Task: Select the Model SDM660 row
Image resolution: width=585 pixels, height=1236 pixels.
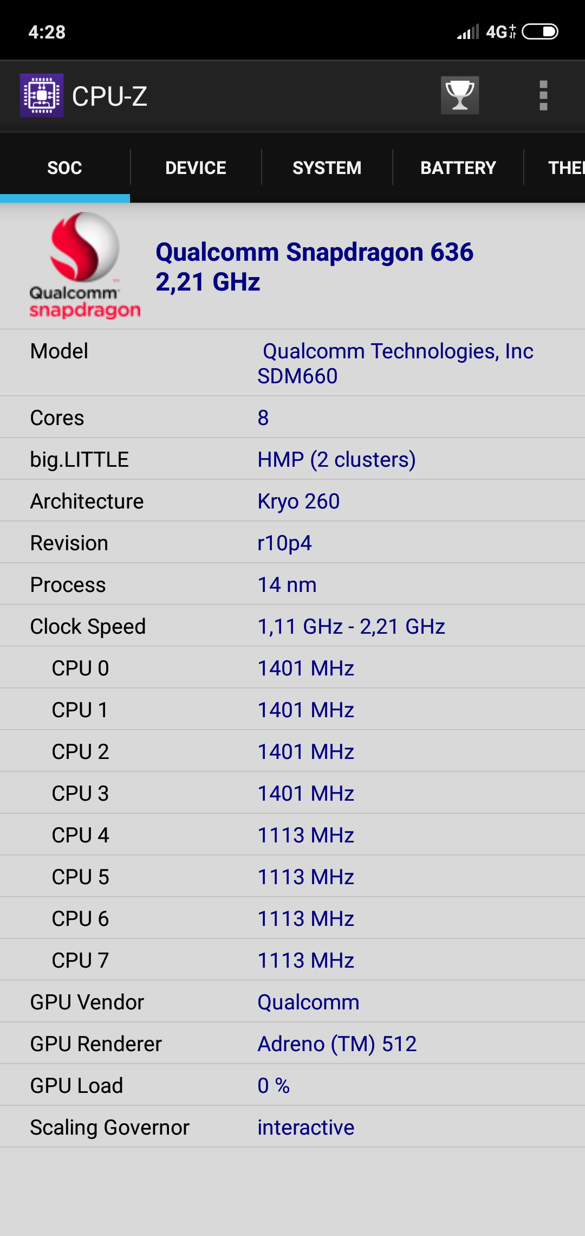Action: point(292,363)
